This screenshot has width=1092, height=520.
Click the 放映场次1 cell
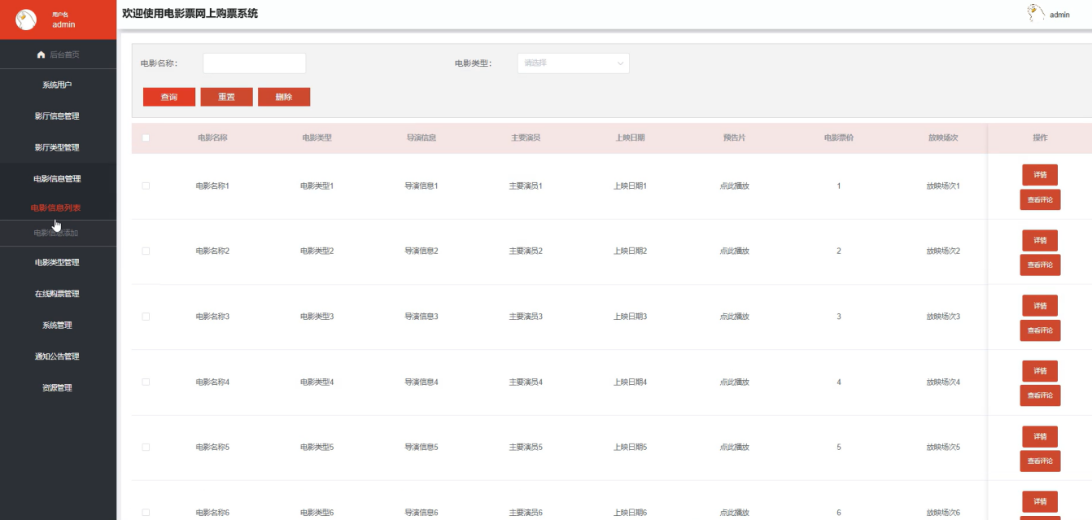[x=943, y=186]
